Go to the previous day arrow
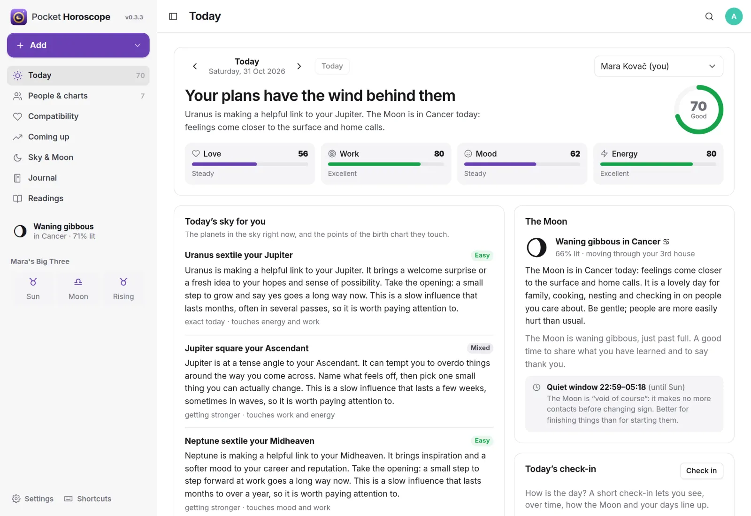The height and width of the screenshot is (516, 751). coord(195,66)
